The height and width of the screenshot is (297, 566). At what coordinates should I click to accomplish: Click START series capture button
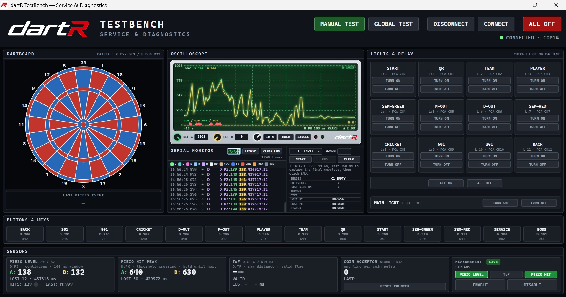coord(301,159)
